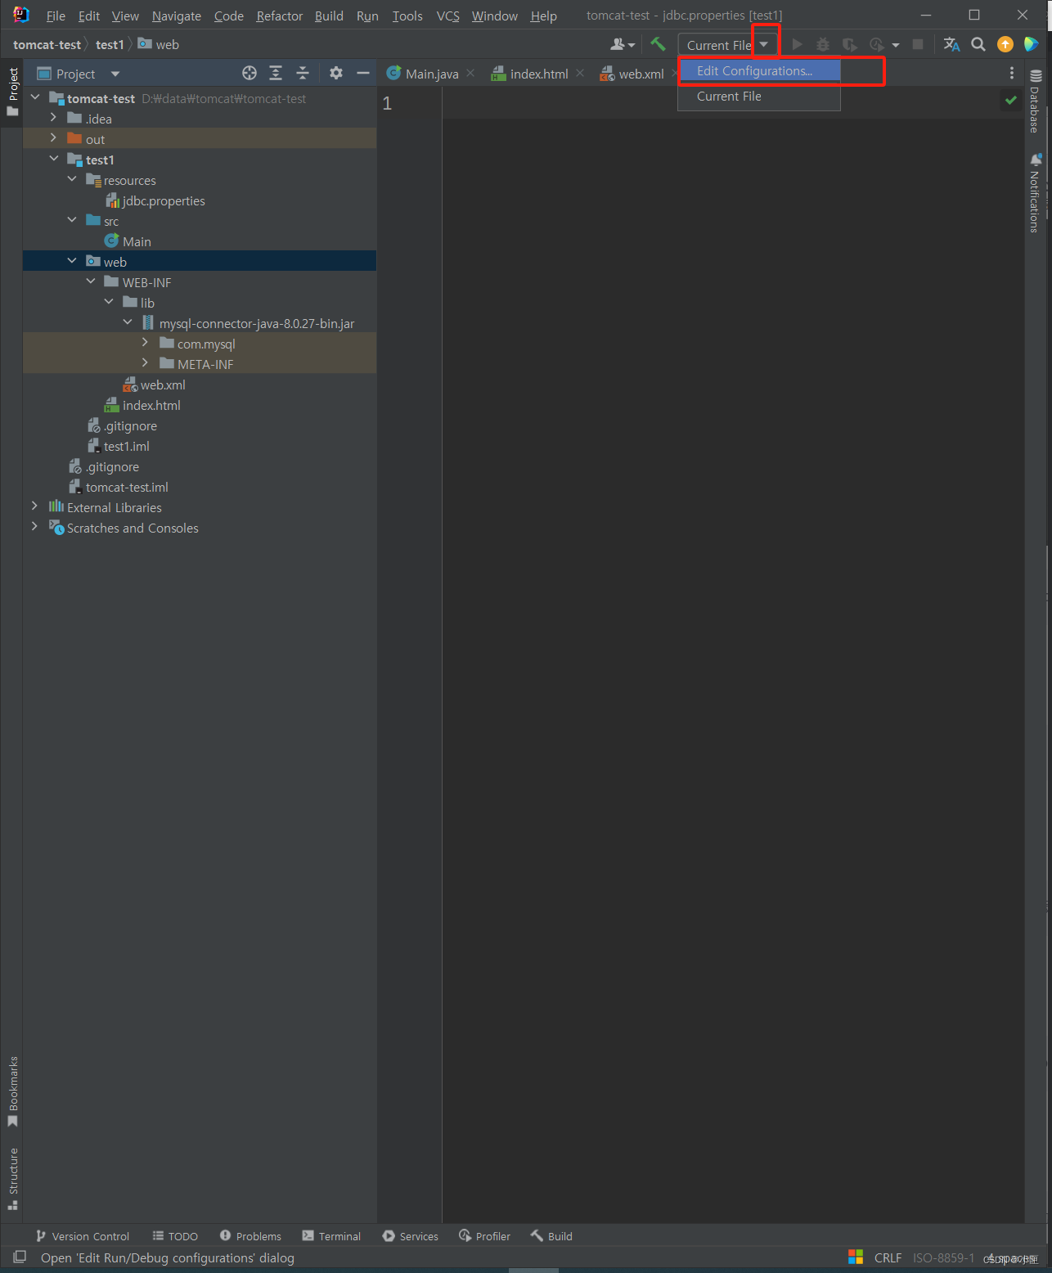Screen dimensions: 1052x1273
Task: Expand the .idea folder
Action: (54, 118)
